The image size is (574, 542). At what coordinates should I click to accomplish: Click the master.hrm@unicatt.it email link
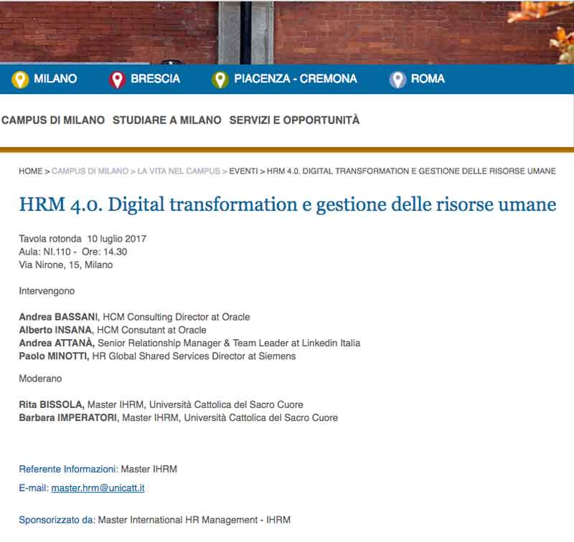pyautogui.click(x=98, y=488)
